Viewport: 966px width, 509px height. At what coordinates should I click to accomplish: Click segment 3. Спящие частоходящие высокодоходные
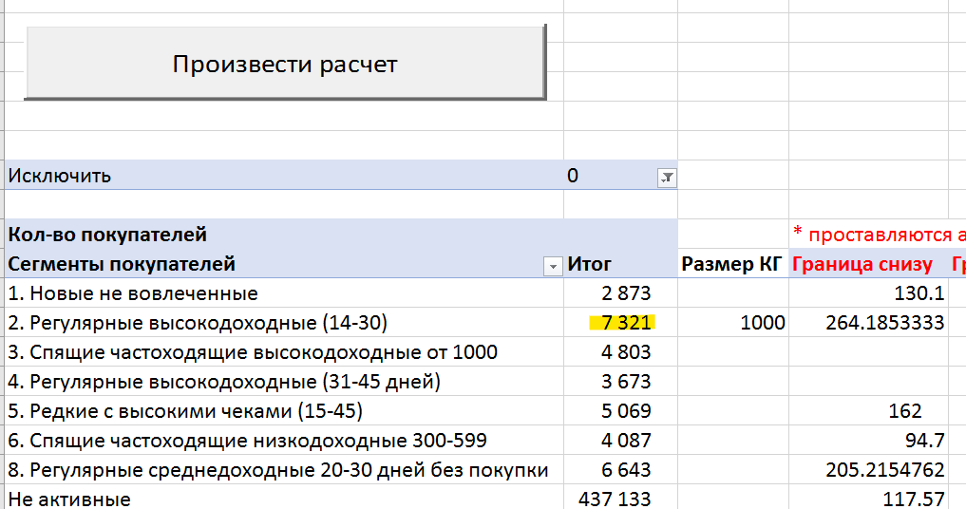coord(252,352)
